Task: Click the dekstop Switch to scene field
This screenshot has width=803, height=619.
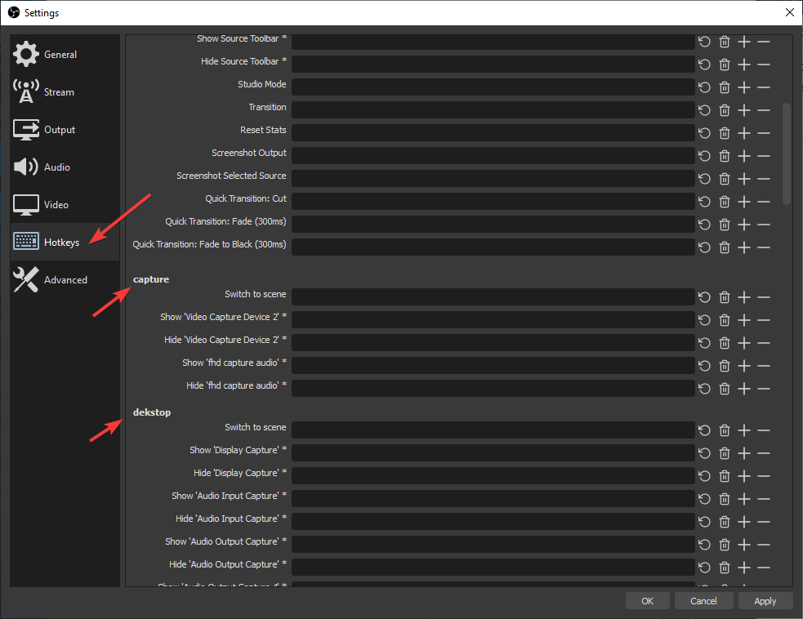Action: 493,430
